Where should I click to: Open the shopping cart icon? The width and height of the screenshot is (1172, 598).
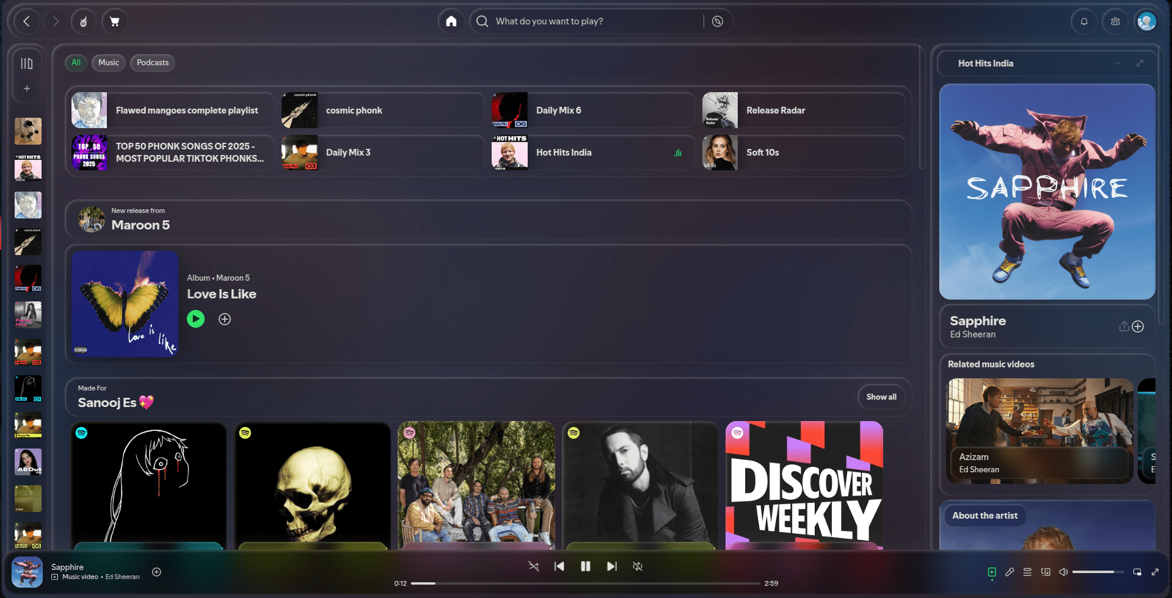point(114,21)
